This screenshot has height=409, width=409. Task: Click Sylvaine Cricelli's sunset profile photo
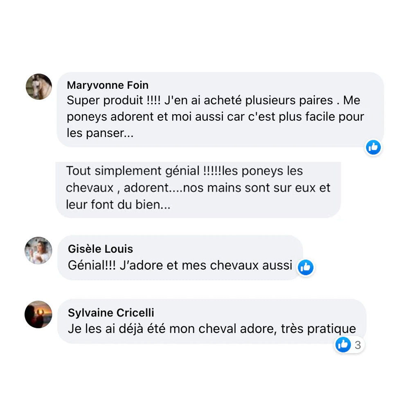pyautogui.click(x=38, y=314)
